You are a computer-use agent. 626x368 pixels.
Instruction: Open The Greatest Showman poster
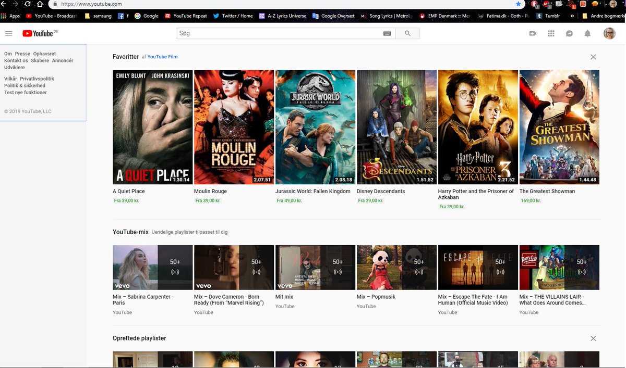click(559, 127)
